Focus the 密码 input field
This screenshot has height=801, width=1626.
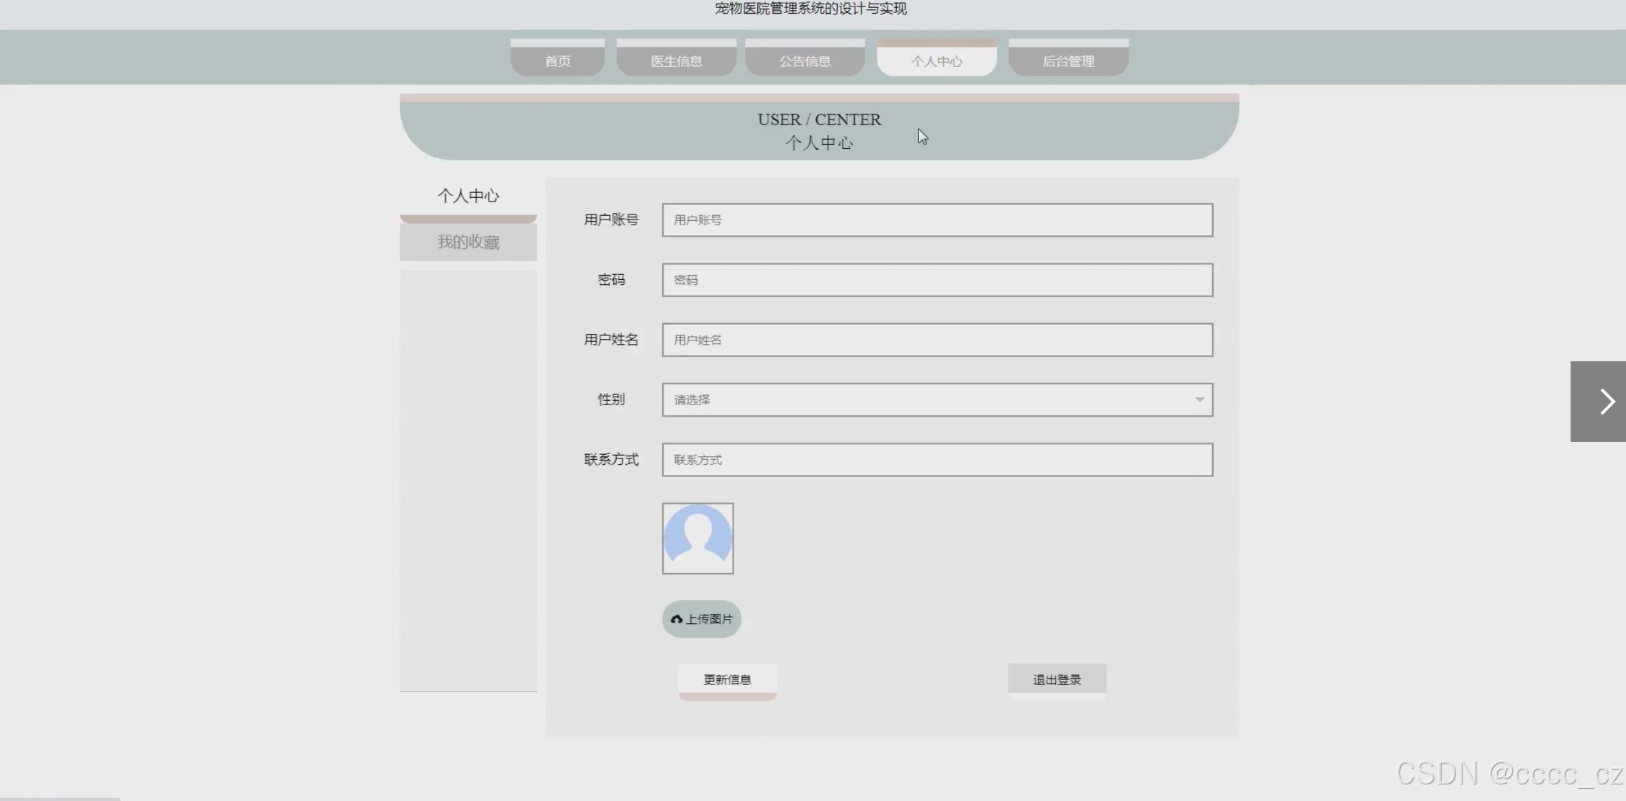click(936, 280)
